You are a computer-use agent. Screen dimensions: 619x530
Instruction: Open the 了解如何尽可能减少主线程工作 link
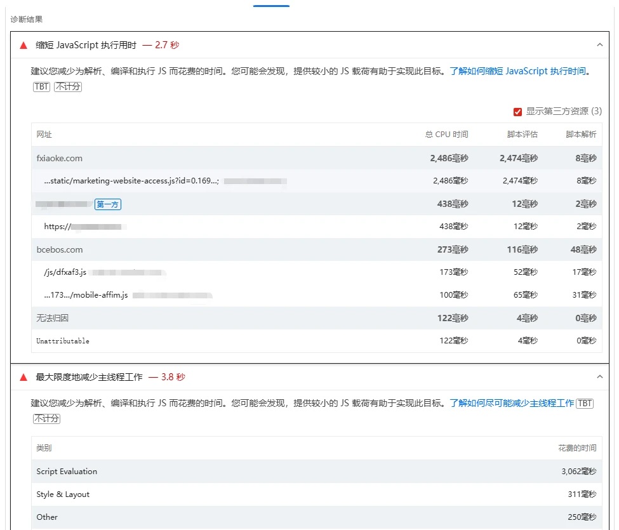[x=512, y=404]
